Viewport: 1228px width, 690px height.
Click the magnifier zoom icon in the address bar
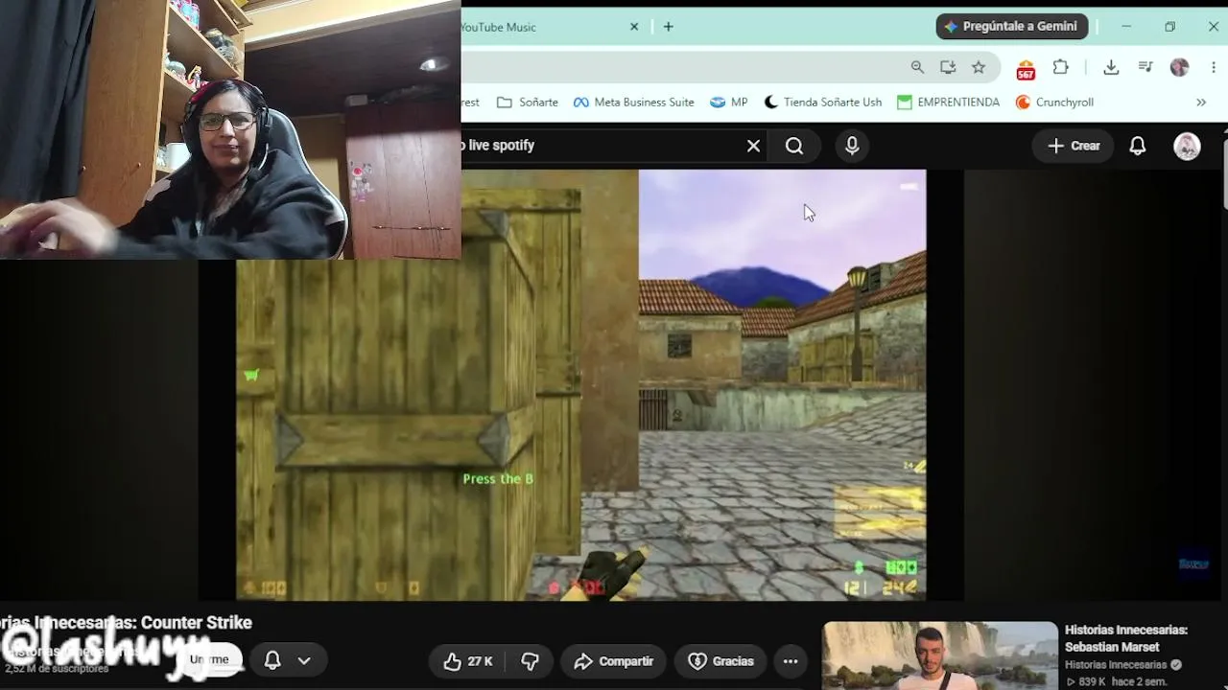click(x=917, y=67)
